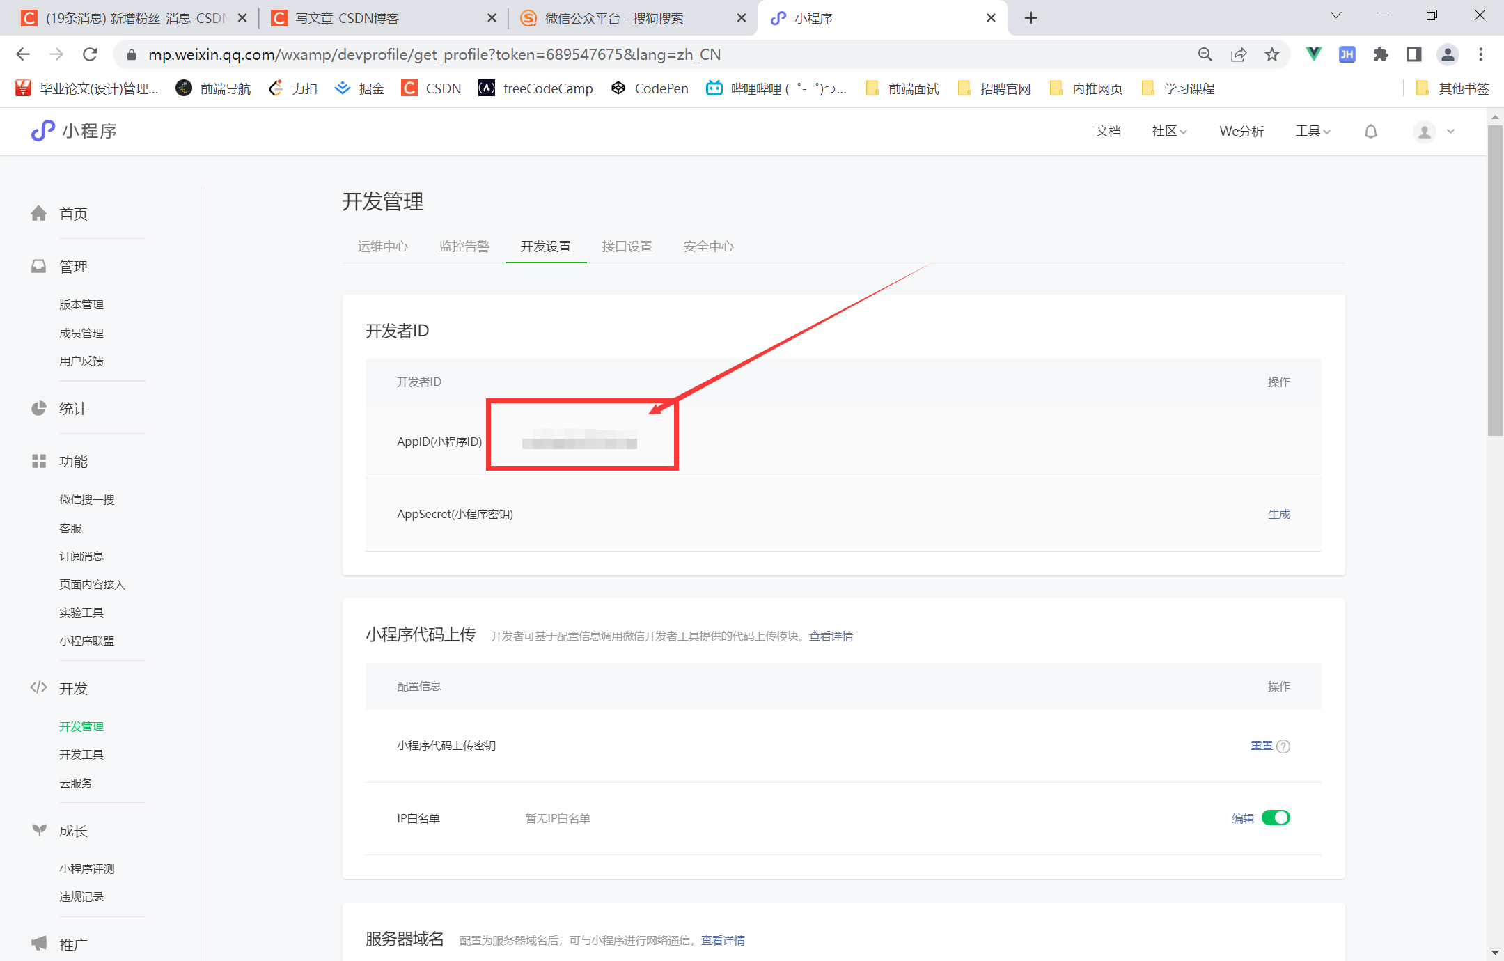
Task: Click the help question mark beside 重置
Action: tap(1284, 747)
